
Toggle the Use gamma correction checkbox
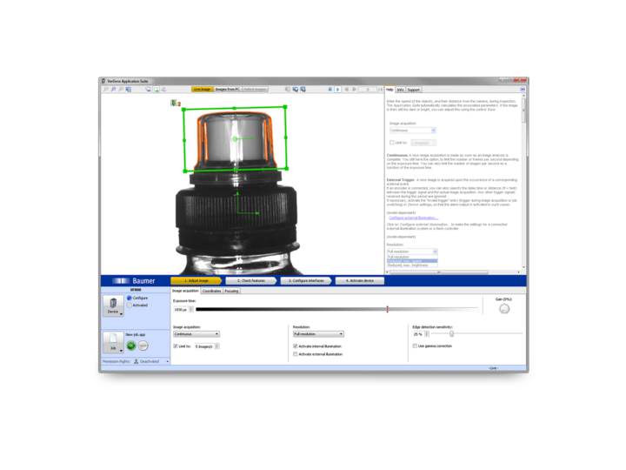415,346
